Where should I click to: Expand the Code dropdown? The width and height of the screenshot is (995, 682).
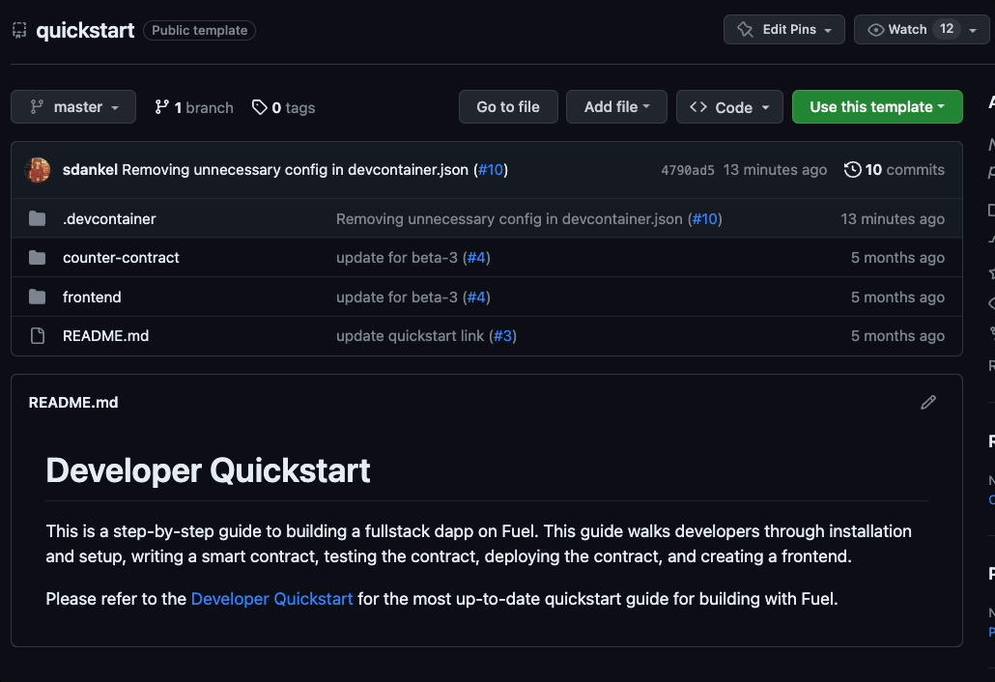click(729, 106)
